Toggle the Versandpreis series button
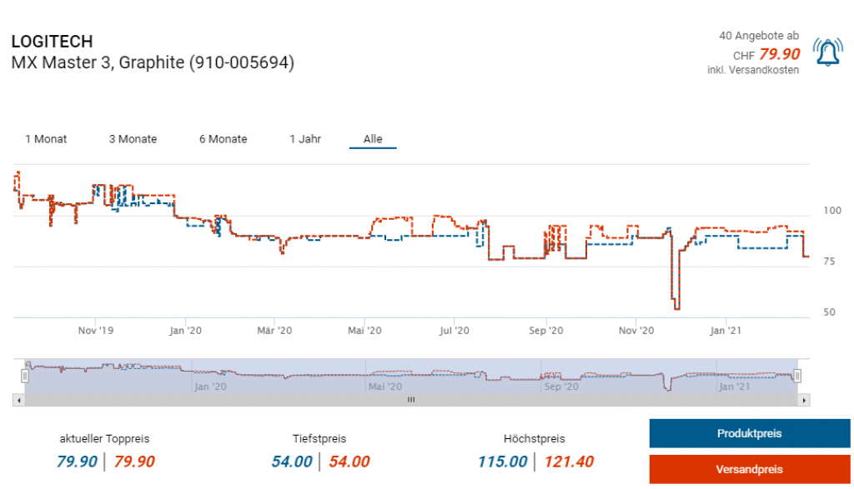This screenshot has height=489, width=854. [749, 470]
